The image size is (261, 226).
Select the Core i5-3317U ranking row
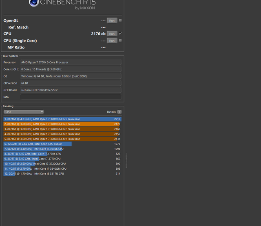[62, 174]
